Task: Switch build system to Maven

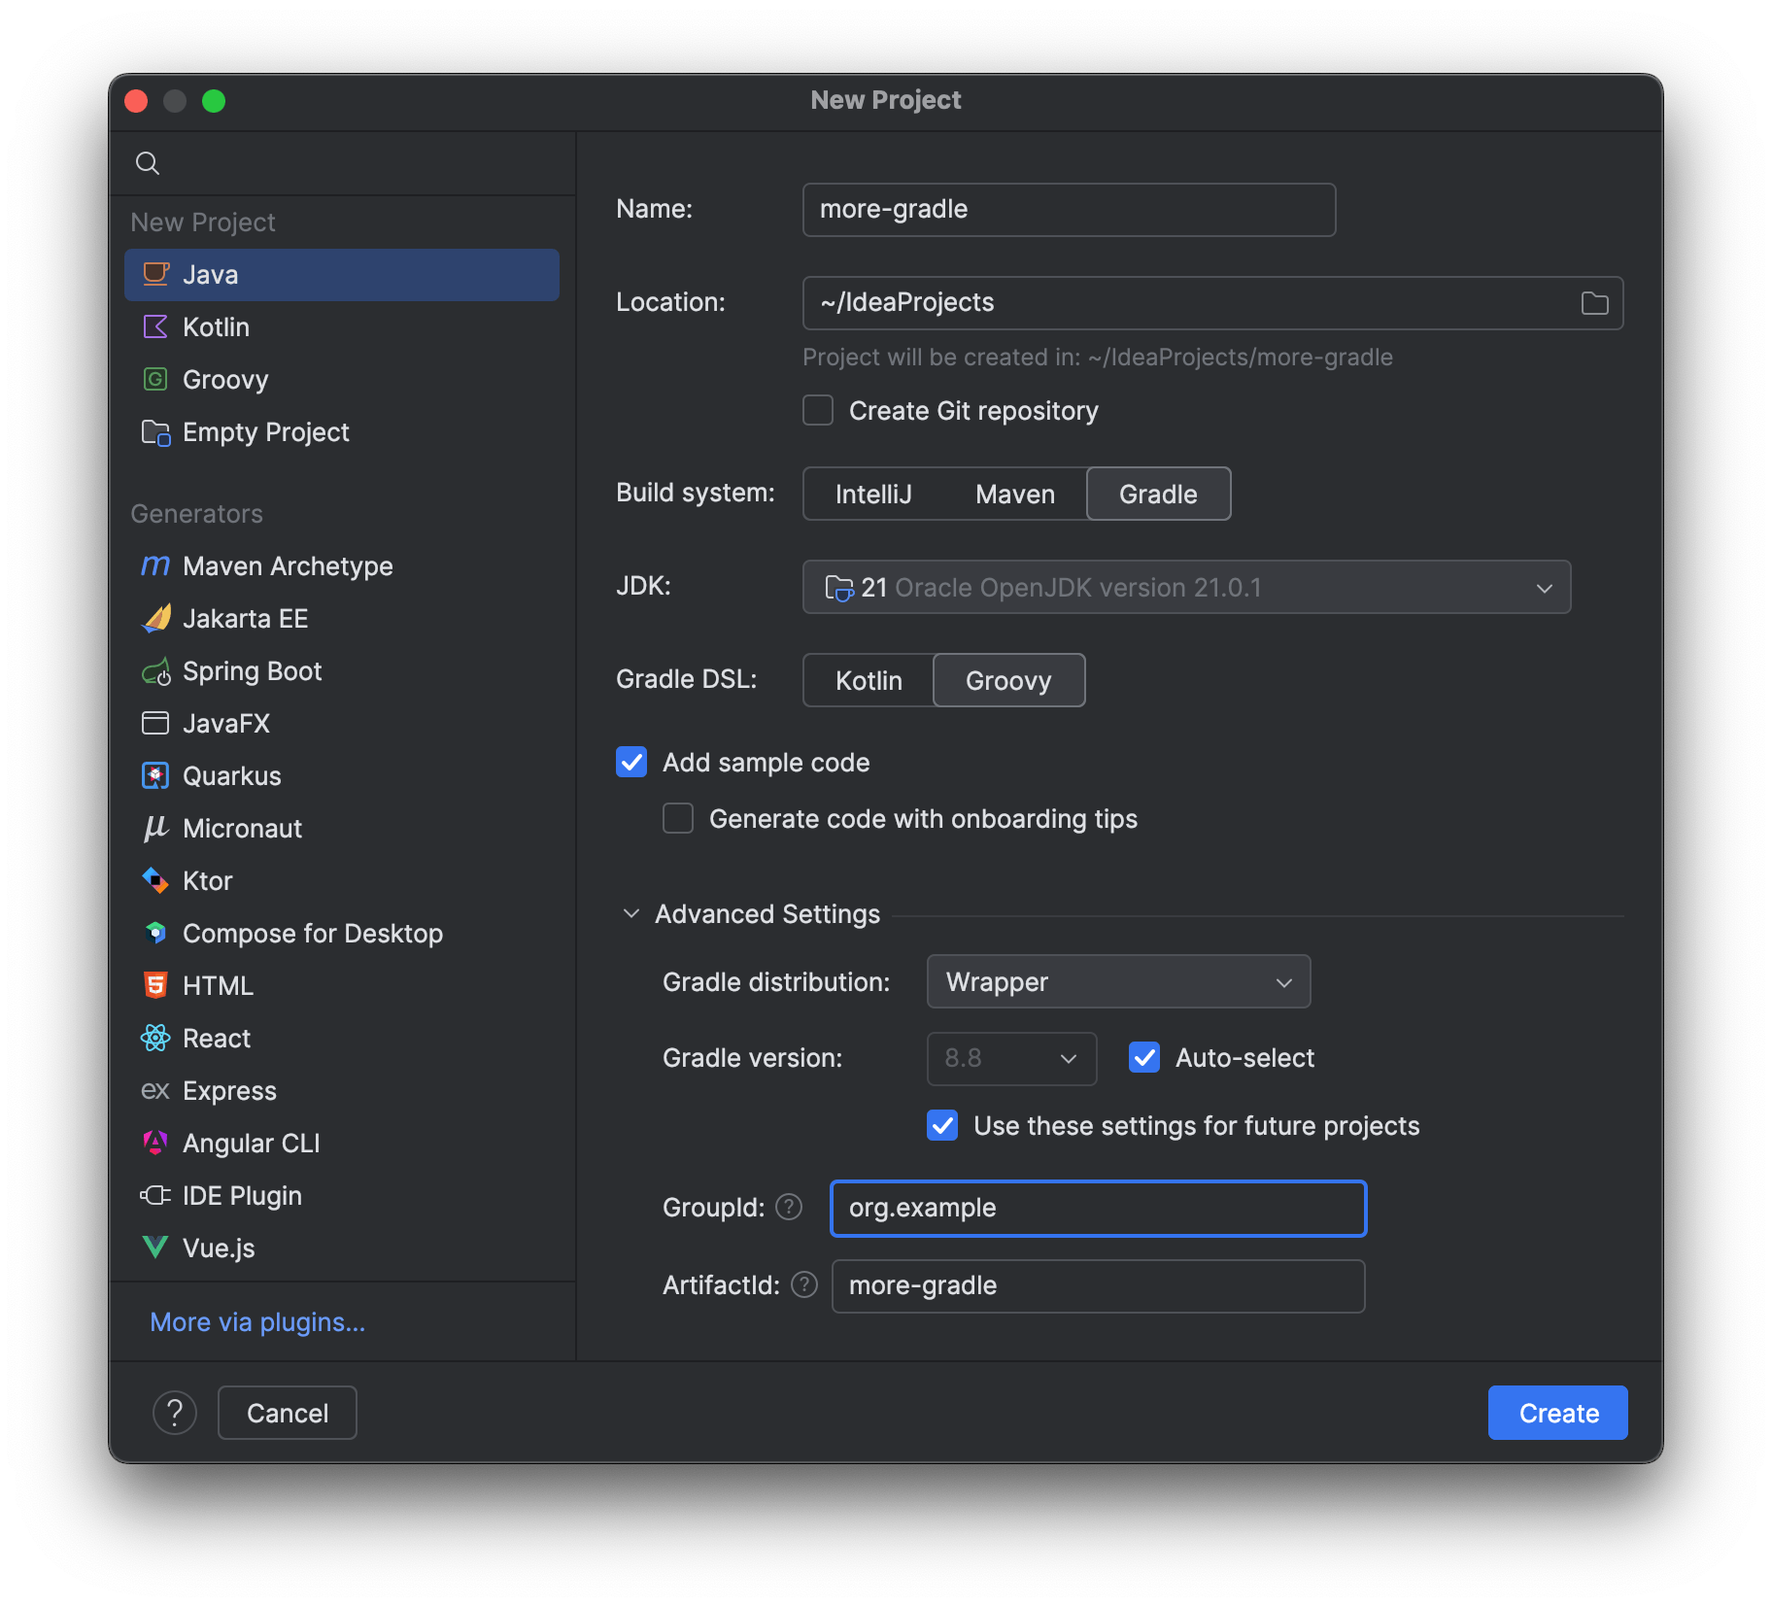Action: [x=1014, y=495]
